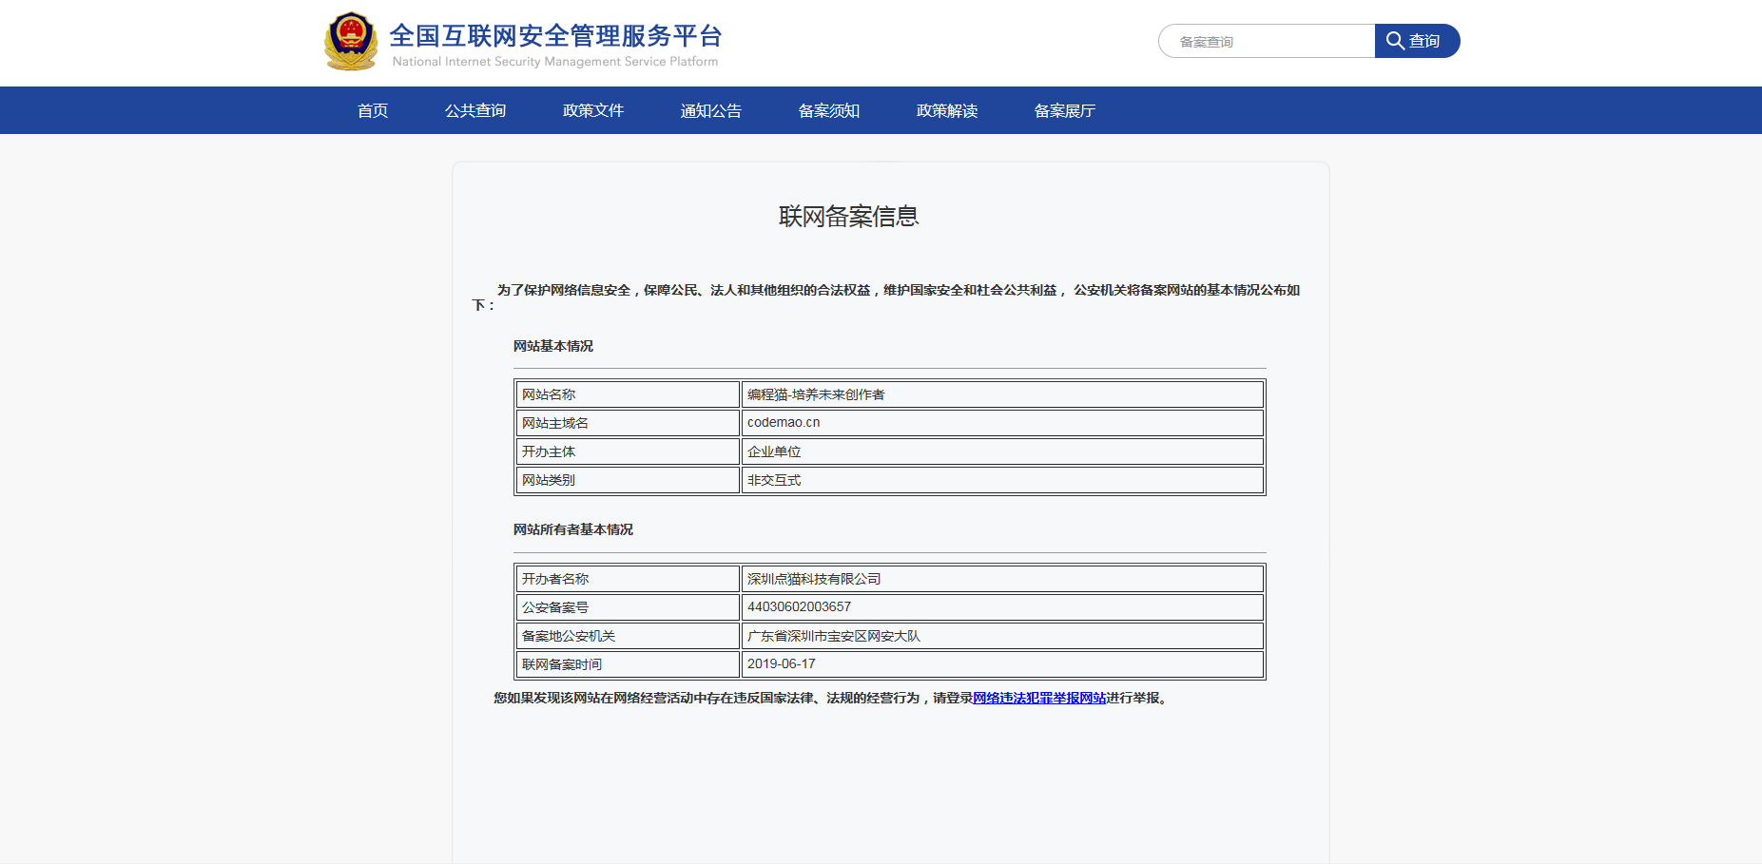Image resolution: width=1762 pixels, height=864 pixels.
Task: Click the 企业单位 table cell
Action: (1002, 451)
